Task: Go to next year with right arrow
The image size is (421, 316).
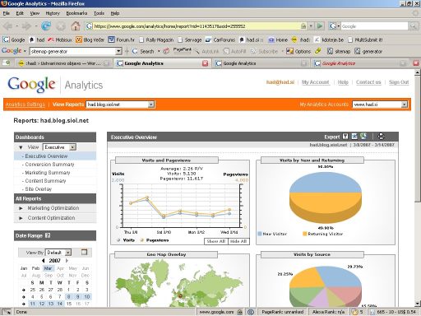Action: 67,261
